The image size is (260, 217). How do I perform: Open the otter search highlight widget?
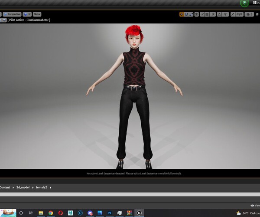pyautogui.click(x=8, y=213)
